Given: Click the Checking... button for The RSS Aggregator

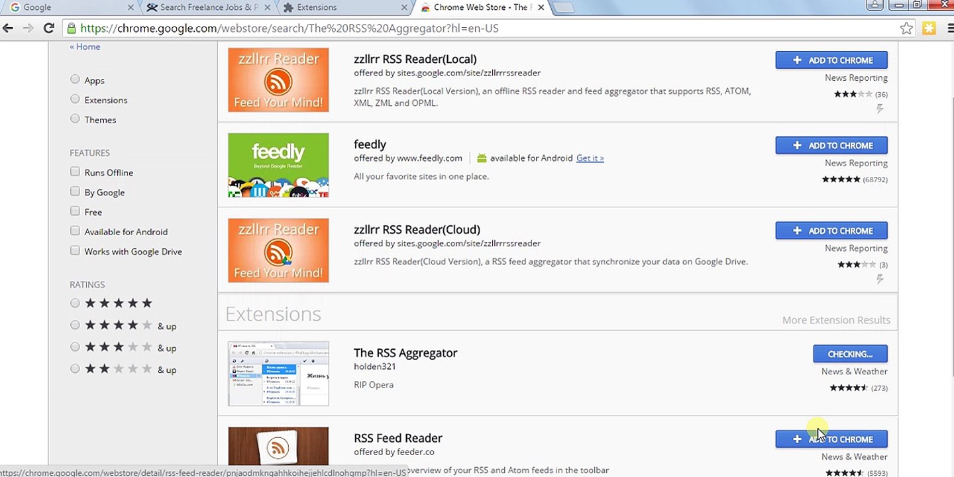Looking at the screenshot, I should pos(850,354).
